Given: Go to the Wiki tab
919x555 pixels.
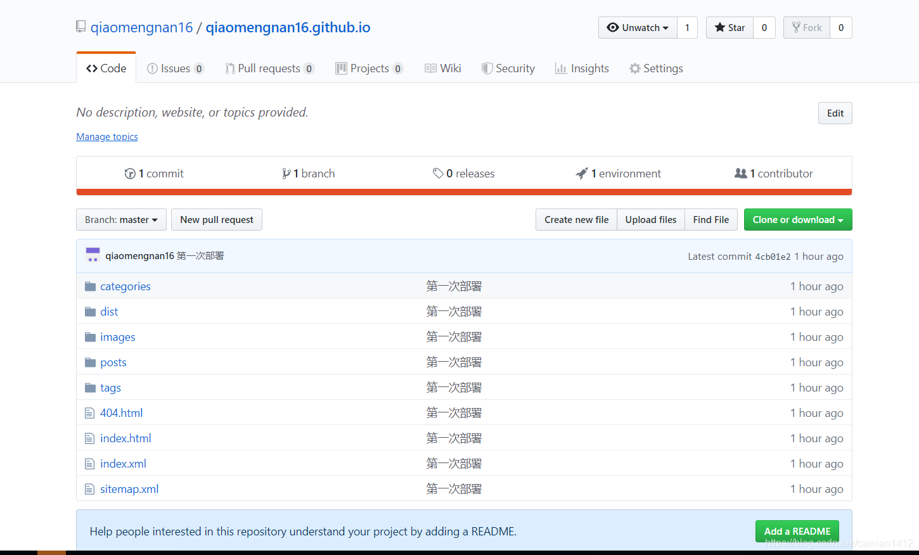Looking at the screenshot, I should coord(443,68).
